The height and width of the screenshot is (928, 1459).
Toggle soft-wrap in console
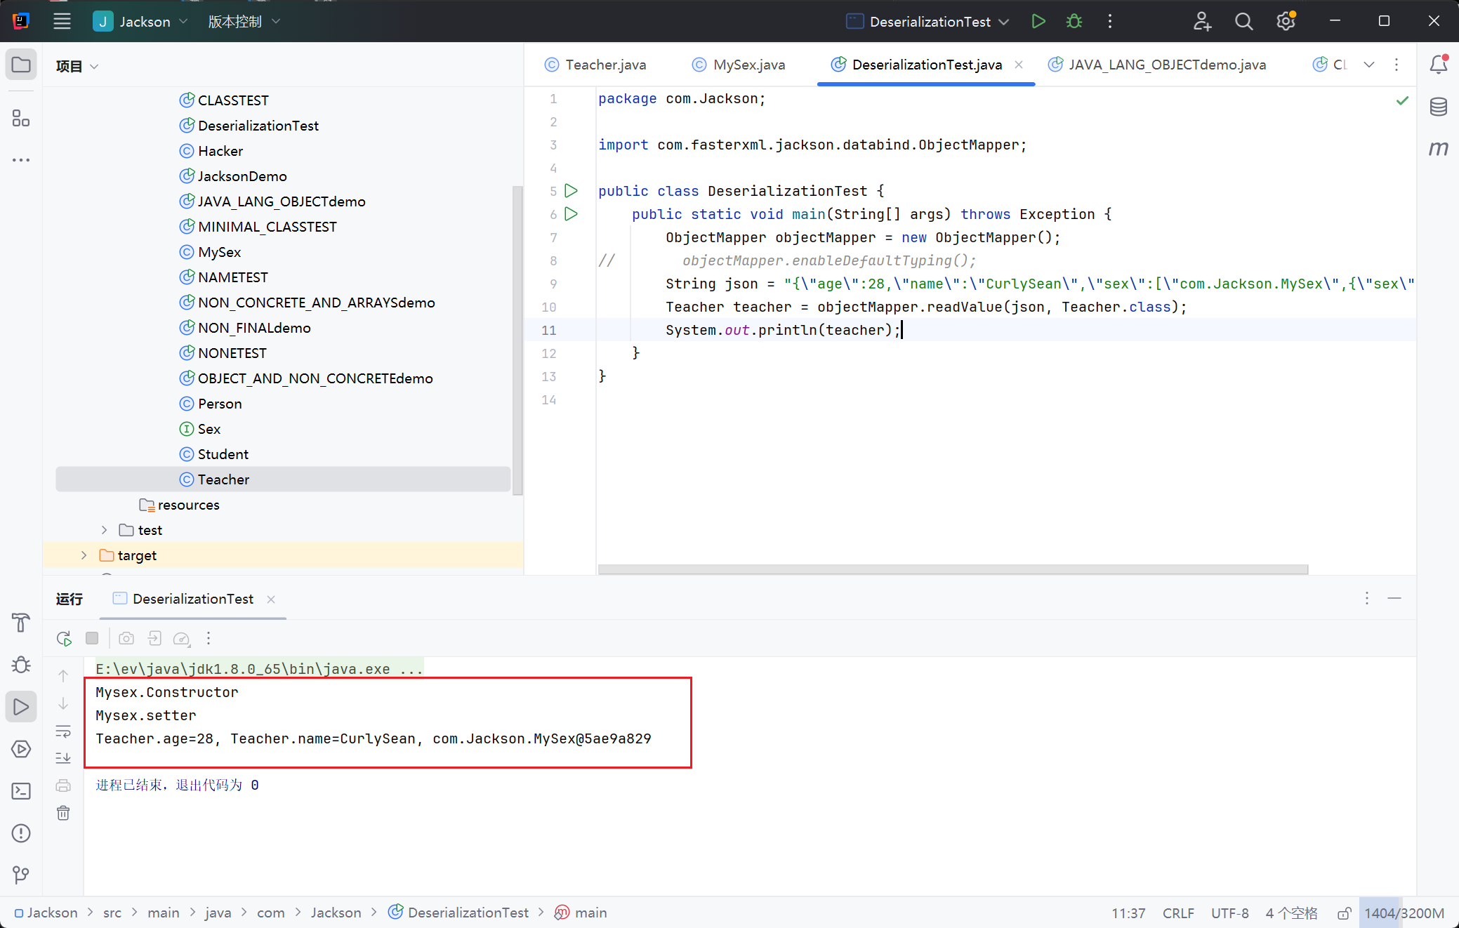(63, 731)
